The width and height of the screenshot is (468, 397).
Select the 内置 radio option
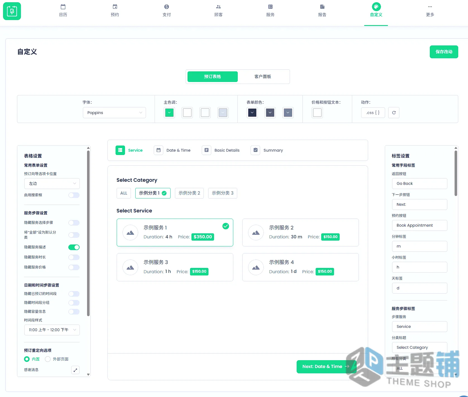click(x=27, y=359)
